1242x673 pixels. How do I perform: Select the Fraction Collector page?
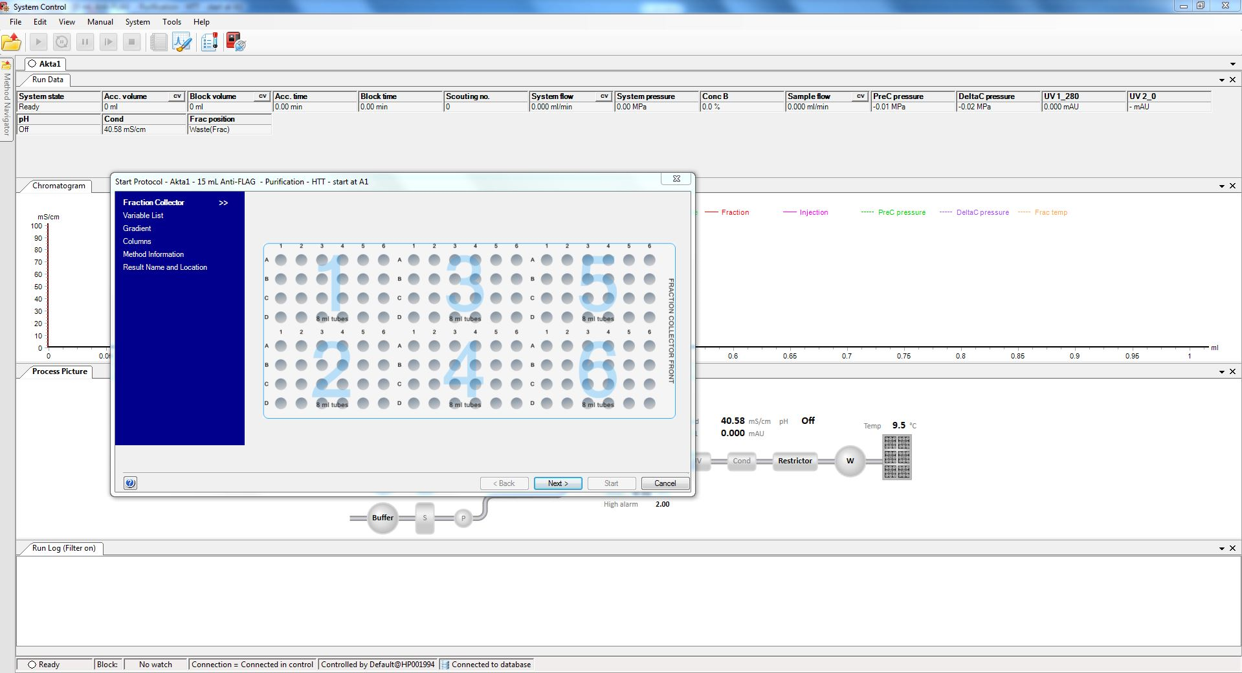pyautogui.click(x=154, y=203)
